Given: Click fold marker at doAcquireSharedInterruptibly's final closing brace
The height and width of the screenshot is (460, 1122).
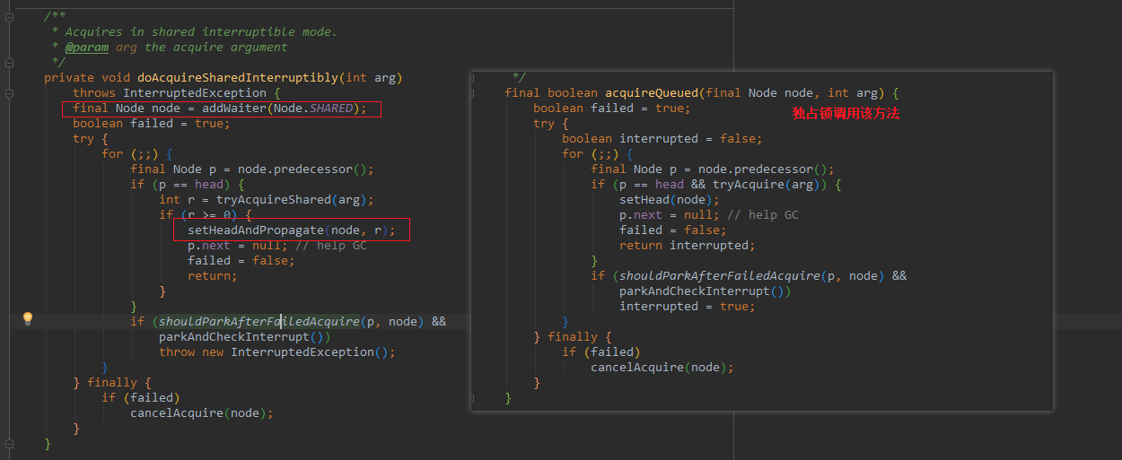Looking at the screenshot, I should 9,444.
